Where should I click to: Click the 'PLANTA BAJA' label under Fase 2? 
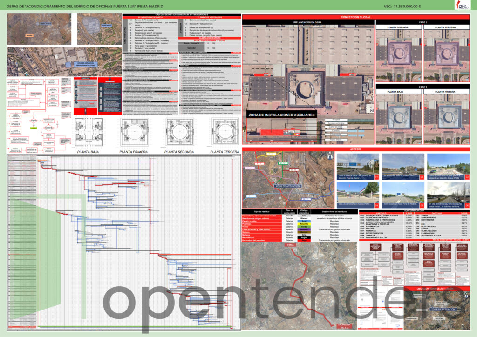click(x=395, y=92)
